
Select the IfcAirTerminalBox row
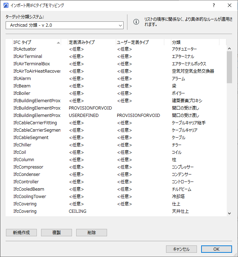tap(116, 64)
